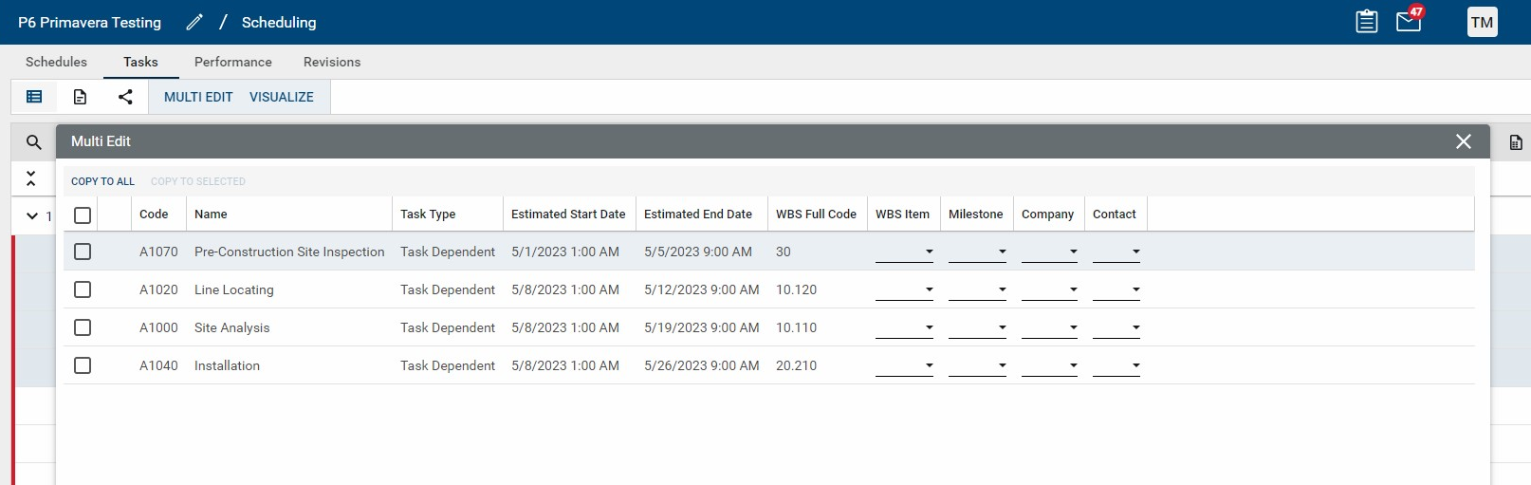This screenshot has width=1531, height=485.
Task: Tick the checkbox for task A1070
Action: [83, 252]
